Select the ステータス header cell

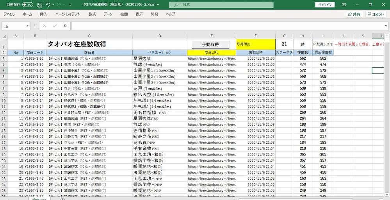284,52
